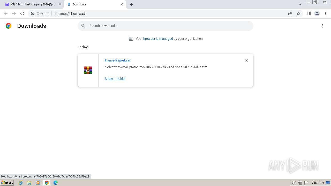Go back to previous page
The width and height of the screenshot is (331, 186).
click(x=6, y=13)
